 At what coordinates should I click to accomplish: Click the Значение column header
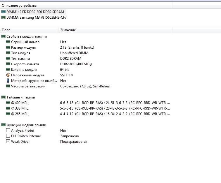[x=115, y=30]
